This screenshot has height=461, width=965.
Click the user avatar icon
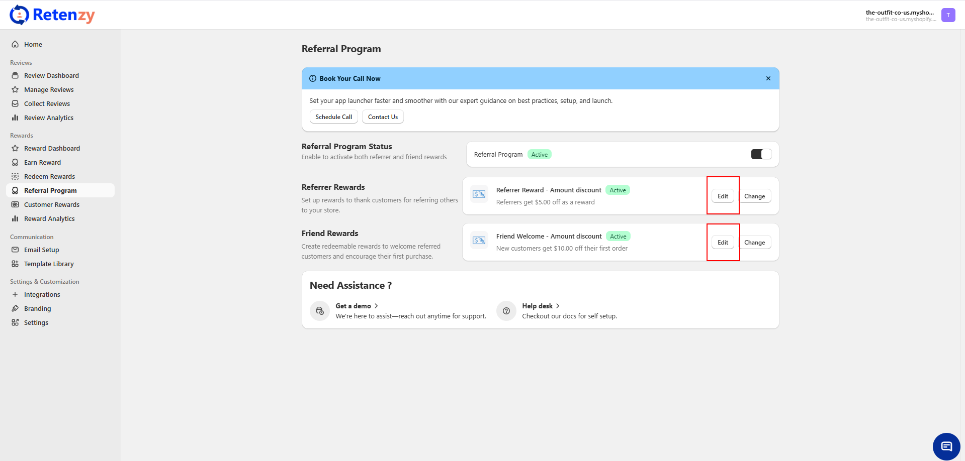tap(948, 15)
